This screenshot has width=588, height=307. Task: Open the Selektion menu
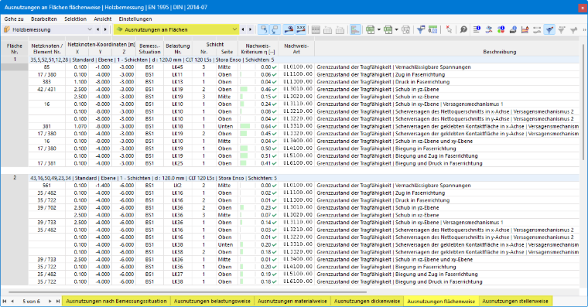pyautogui.click(x=75, y=19)
